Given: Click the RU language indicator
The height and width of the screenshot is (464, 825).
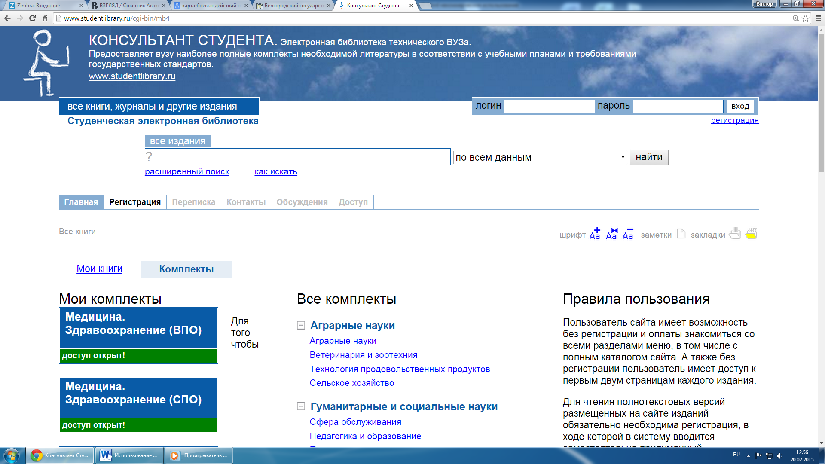Looking at the screenshot, I should (736, 455).
